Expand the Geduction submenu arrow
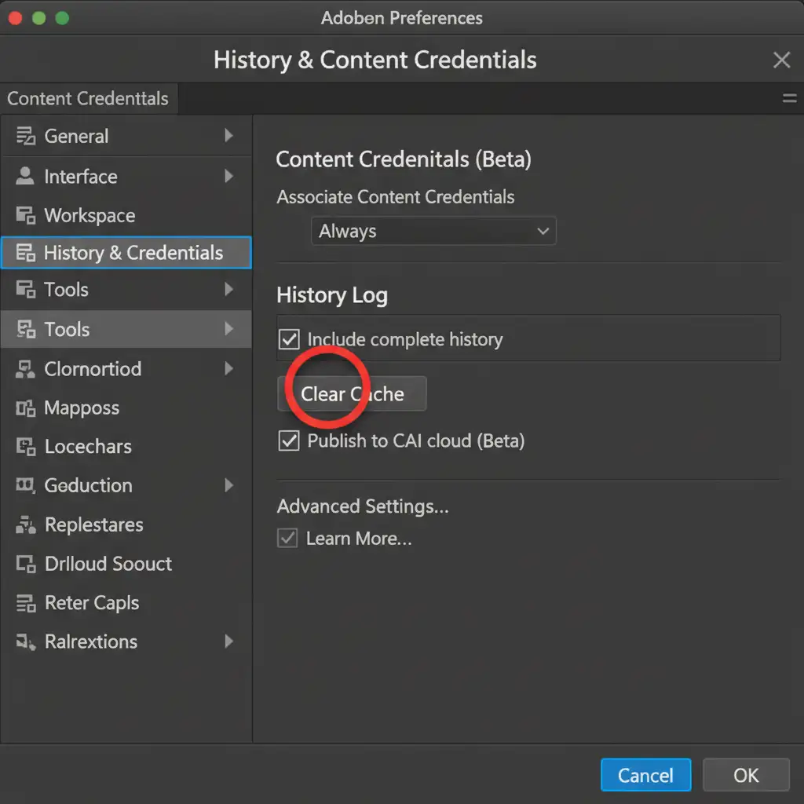Screen dimensions: 804x804 (228, 485)
